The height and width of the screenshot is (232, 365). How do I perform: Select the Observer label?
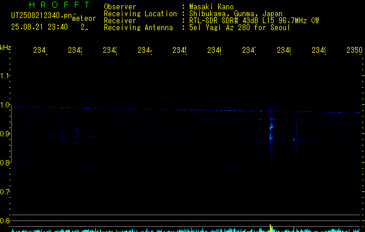coord(120,7)
